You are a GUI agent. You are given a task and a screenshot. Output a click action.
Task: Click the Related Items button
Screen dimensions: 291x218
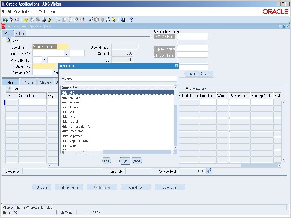tap(69, 187)
